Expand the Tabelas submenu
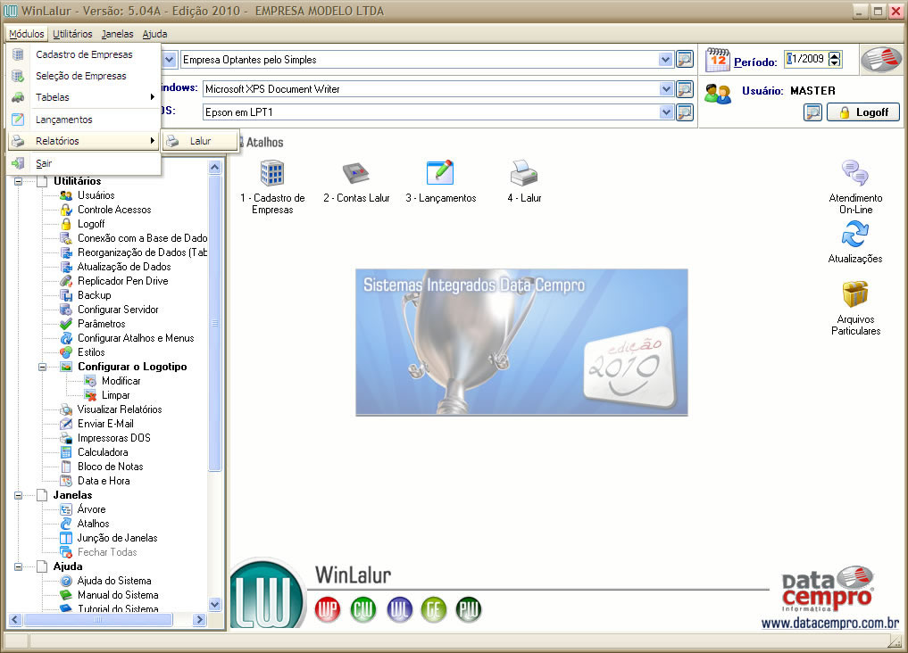The height and width of the screenshot is (653, 908). pyautogui.click(x=84, y=97)
